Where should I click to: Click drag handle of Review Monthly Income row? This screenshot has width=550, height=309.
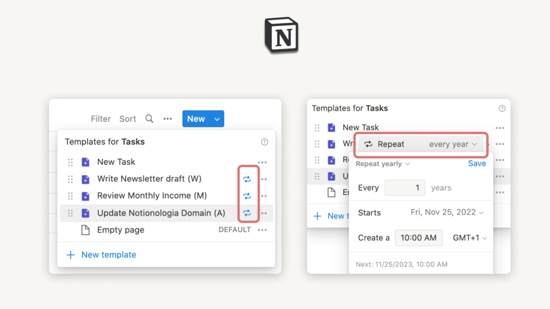click(70, 196)
